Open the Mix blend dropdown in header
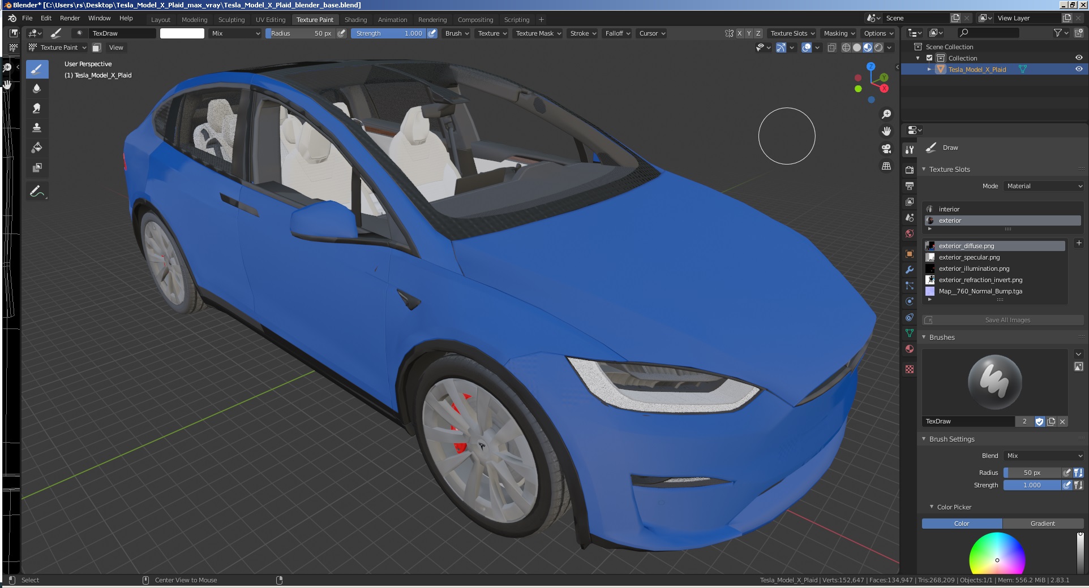The image size is (1089, 588). point(235,33)
